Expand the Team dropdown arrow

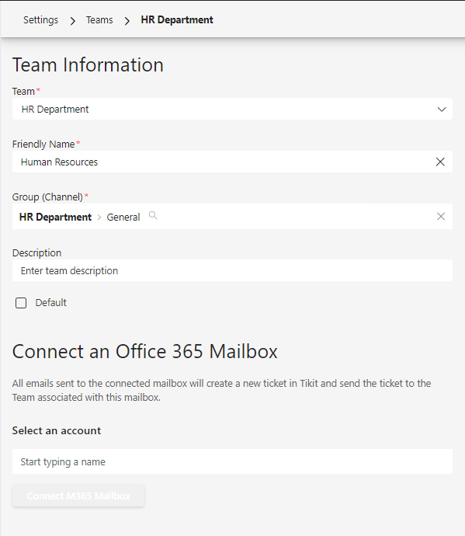(x=442, y=110)
